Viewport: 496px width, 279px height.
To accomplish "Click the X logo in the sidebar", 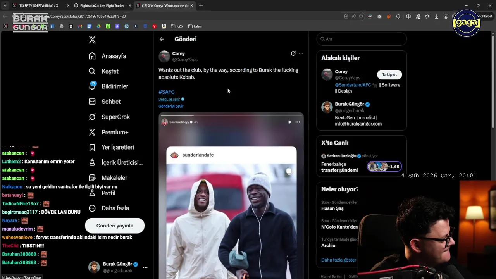I will (92, 40).
